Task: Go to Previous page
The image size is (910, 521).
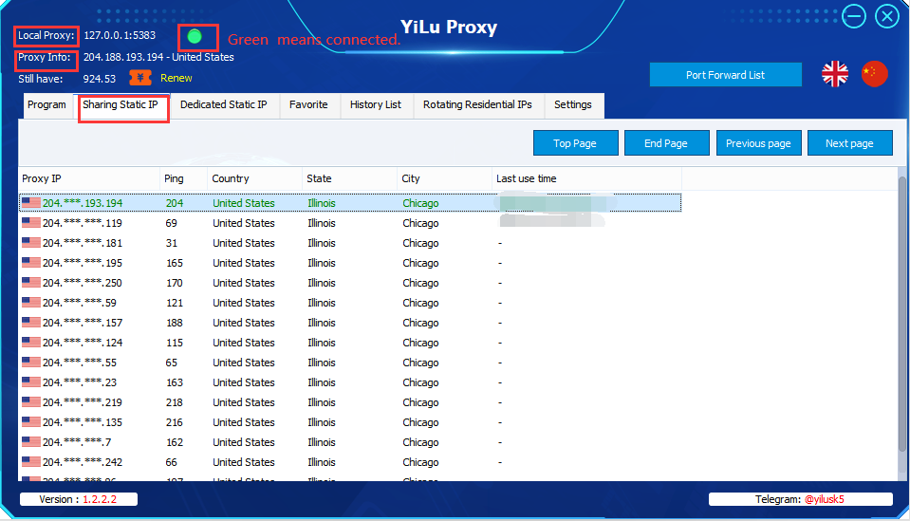Action: (758, 143)
